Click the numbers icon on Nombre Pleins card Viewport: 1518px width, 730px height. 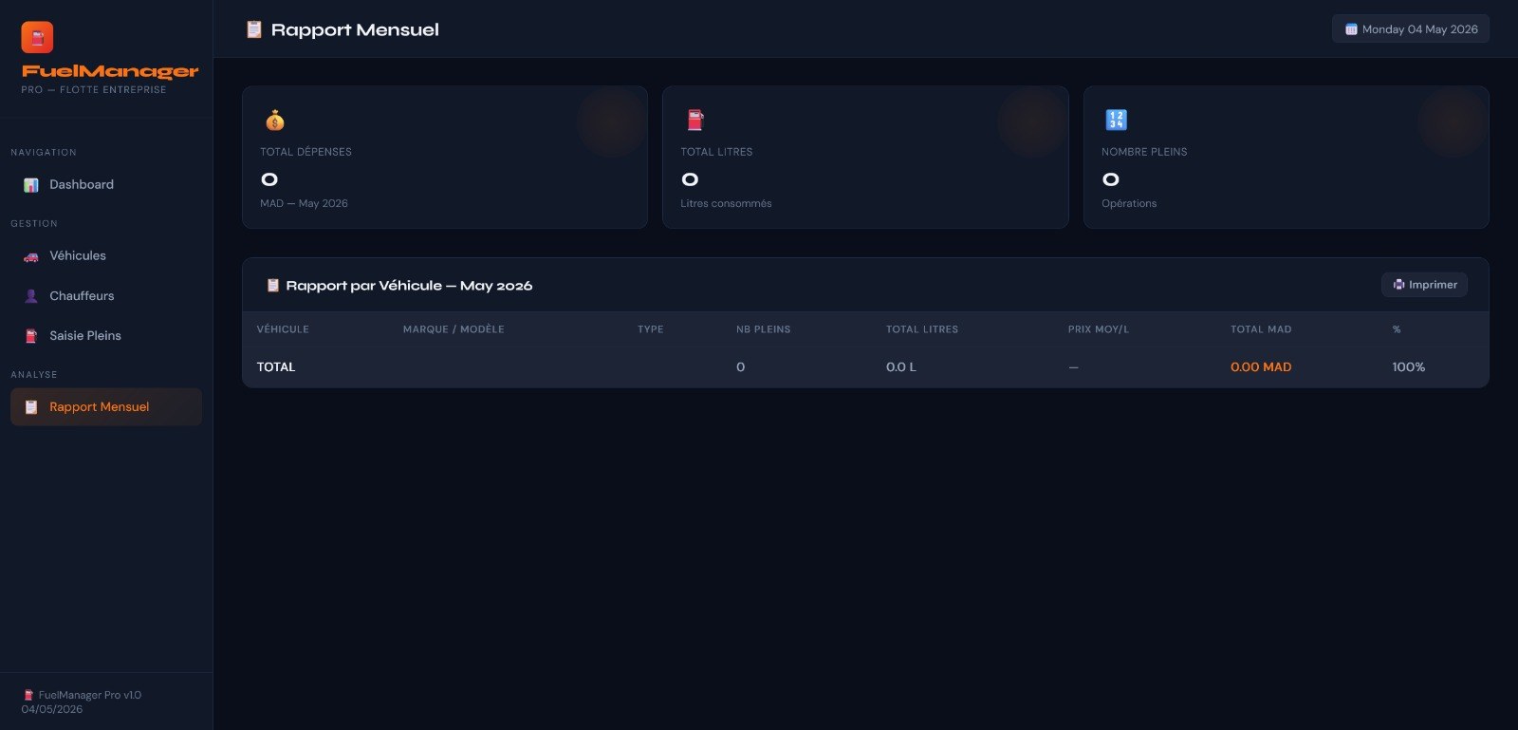click(1116, 120)
